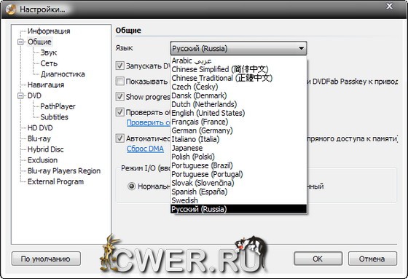Open the Язык language combo box
The width and height of the screenshot is (408, 279).
tap(238, 48)
